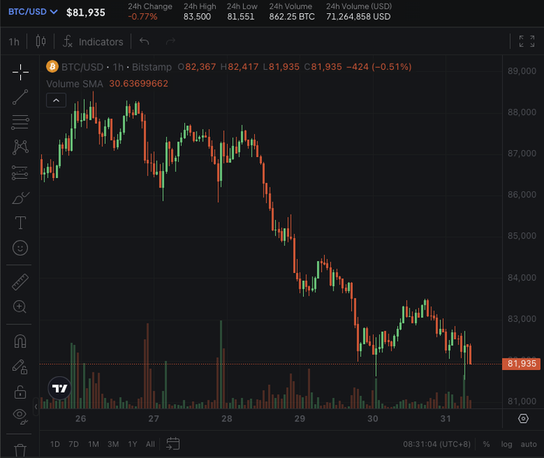The height and width of the screenshot is (458, 544).
Task: Toggle log scale on price axis
Action: (x=507, y=444)
